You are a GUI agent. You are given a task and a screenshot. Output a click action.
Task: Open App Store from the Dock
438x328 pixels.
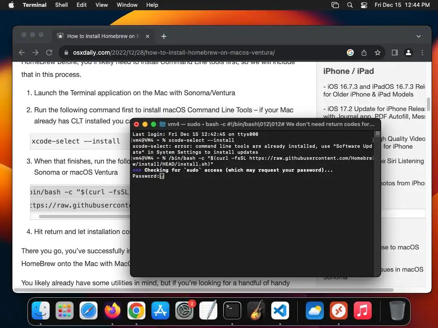point(160,310)
